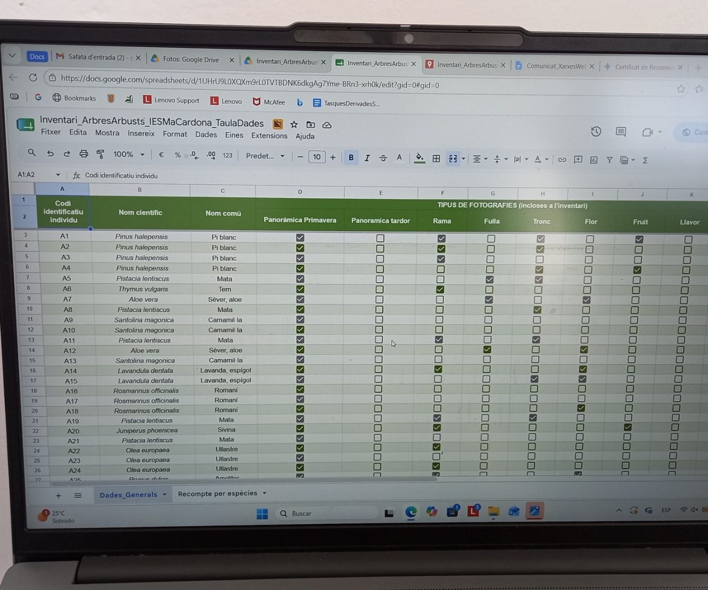The width and height of the screenshot is (708, 590).
Task: Show all sheets list
Action: click(78, 495)
